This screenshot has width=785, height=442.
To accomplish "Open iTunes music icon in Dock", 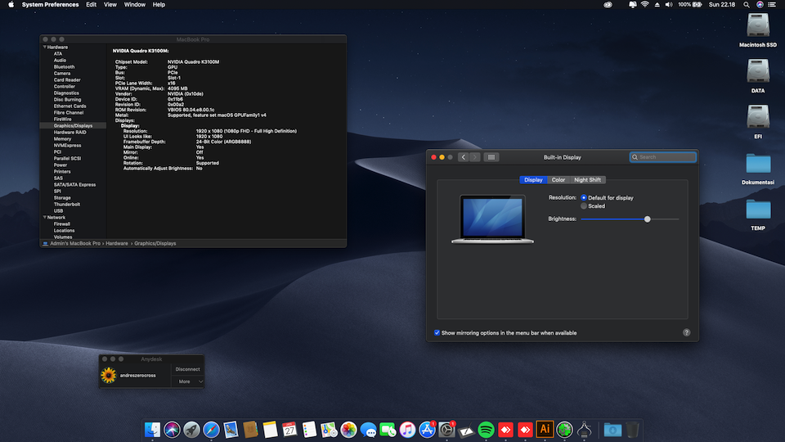I will pyautogui.click(x=407, y=430).
